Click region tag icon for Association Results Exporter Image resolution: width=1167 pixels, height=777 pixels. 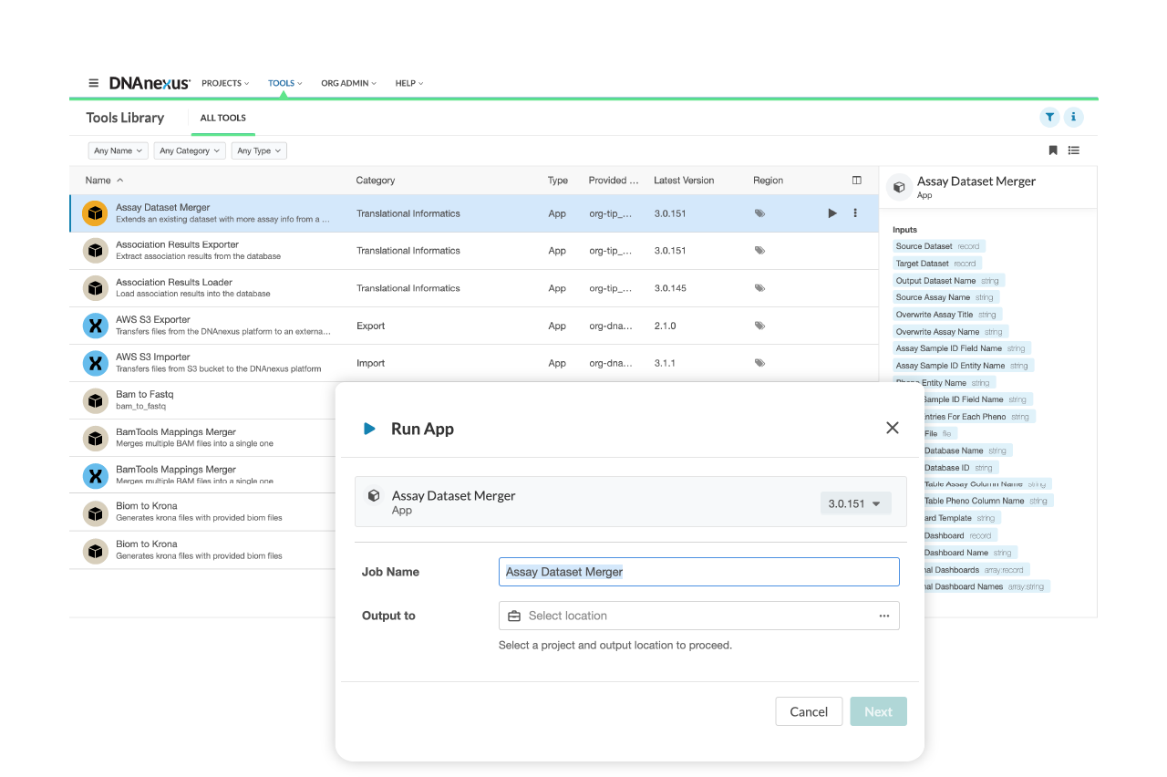[x=759, y=251]
